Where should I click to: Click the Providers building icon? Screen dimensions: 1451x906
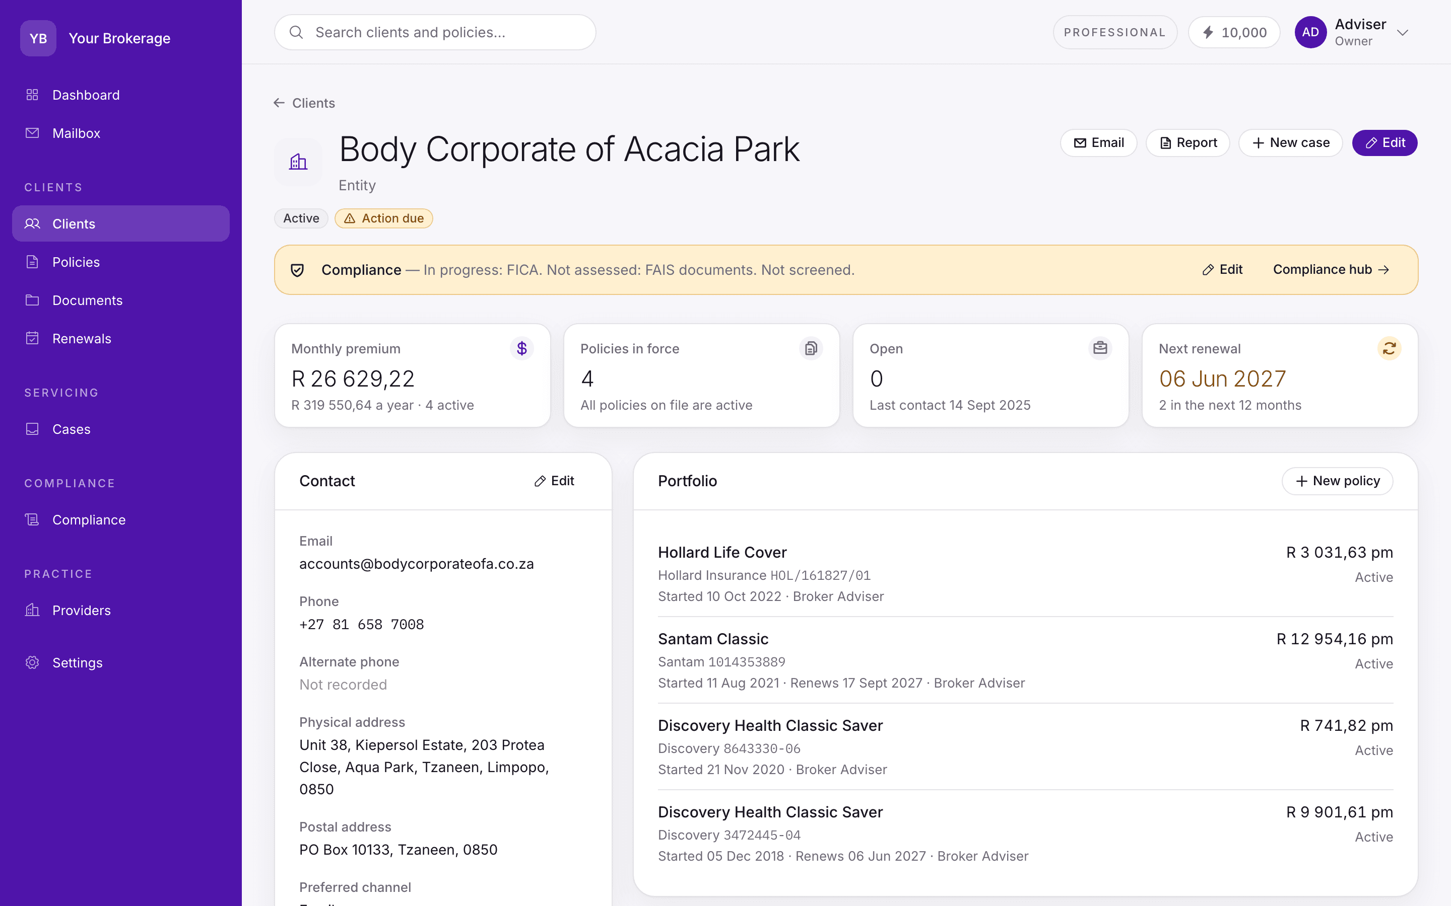[x=32, y=610]
